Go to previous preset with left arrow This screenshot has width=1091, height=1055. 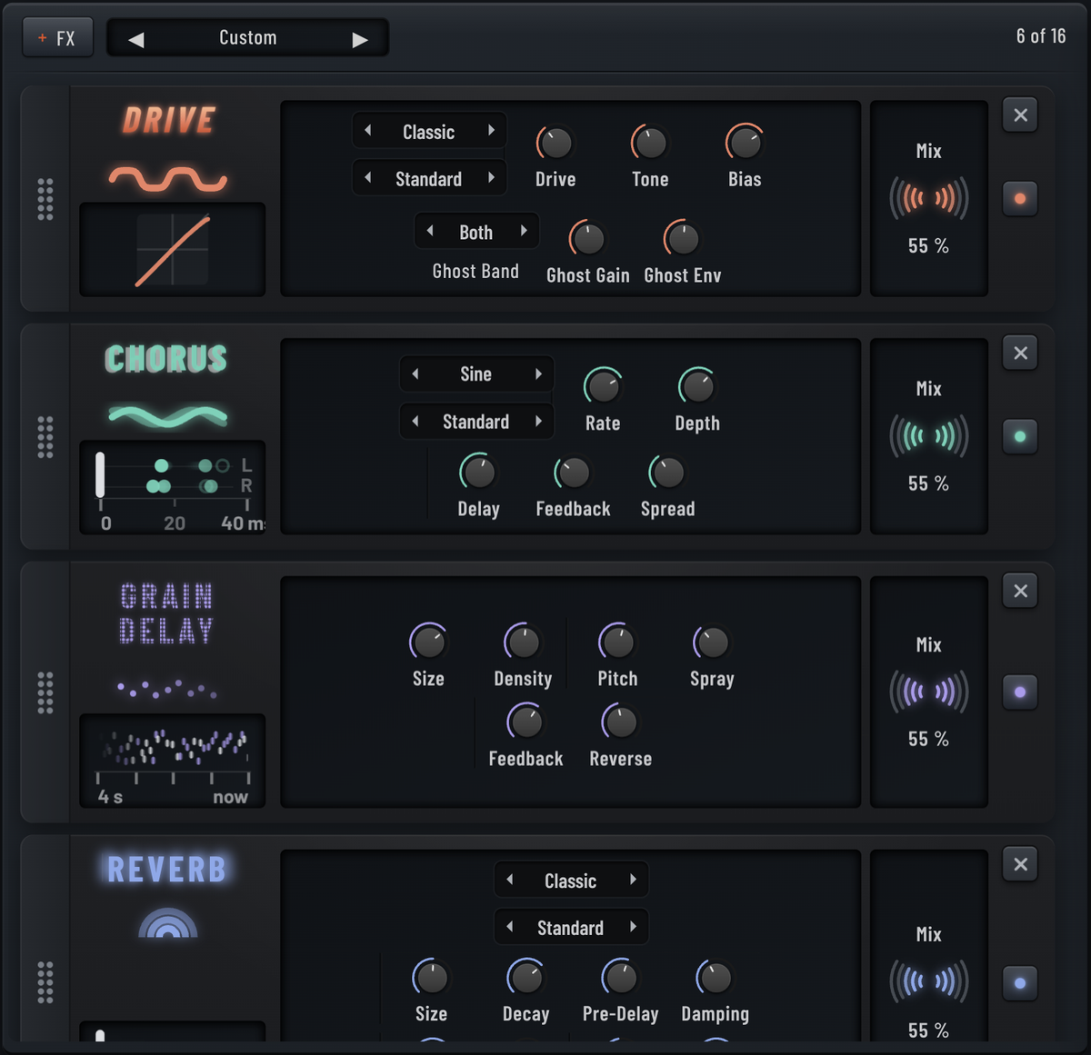pos(136,39)
